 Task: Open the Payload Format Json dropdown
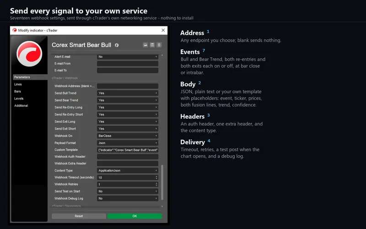[x=128, y=143]
